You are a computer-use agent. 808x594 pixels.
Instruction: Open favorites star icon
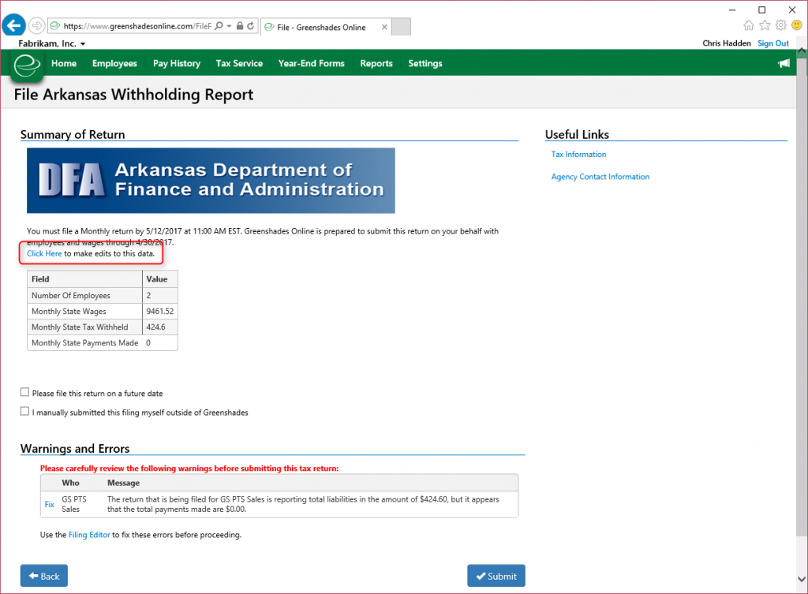[x=765, y=25]
